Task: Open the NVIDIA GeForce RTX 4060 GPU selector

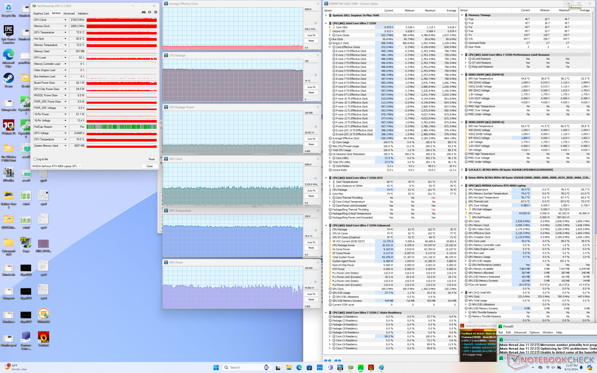Action: tap(57, 166)
